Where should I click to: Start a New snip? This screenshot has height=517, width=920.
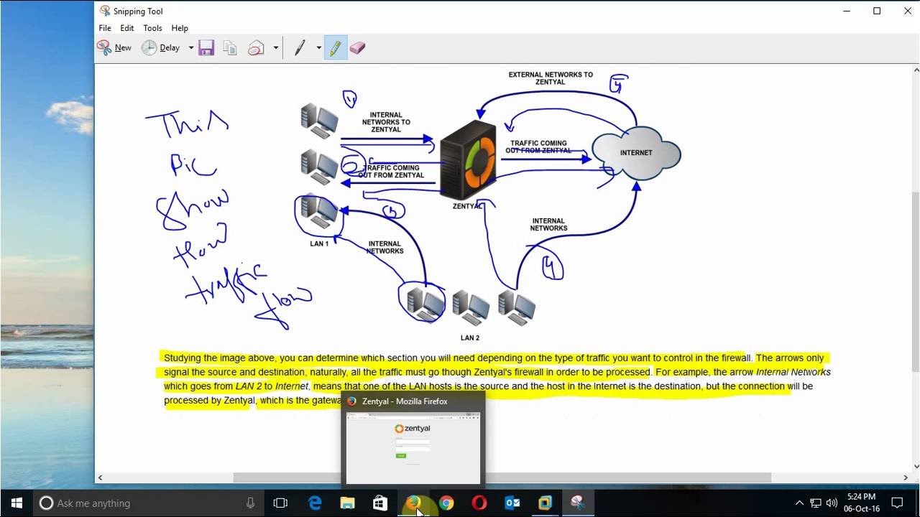point(114,48)
